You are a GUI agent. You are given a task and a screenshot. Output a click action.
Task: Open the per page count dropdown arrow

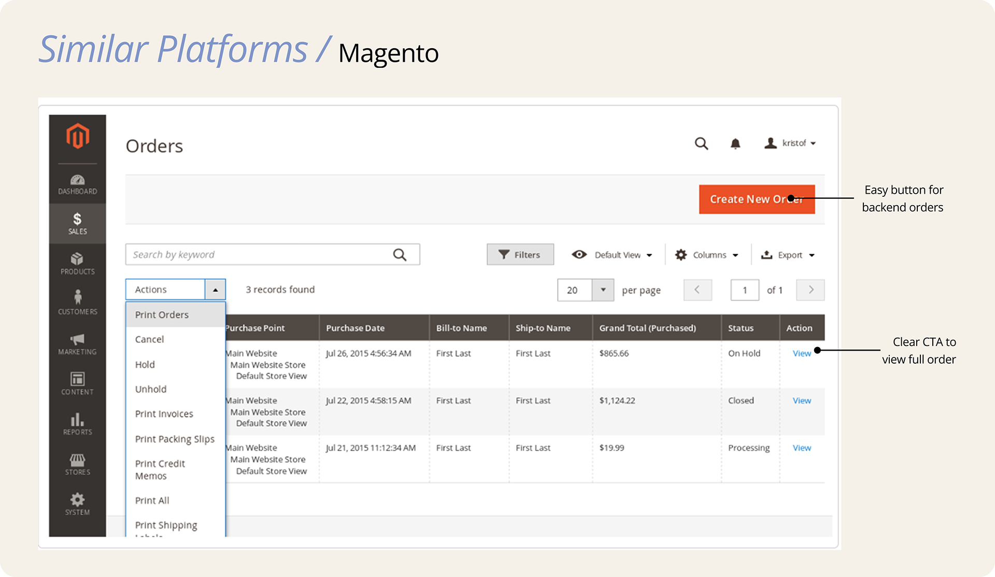point(603,290)
